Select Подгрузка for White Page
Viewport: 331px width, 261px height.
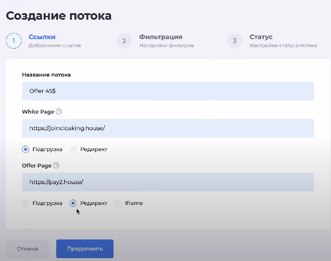[x=26, y=149]
